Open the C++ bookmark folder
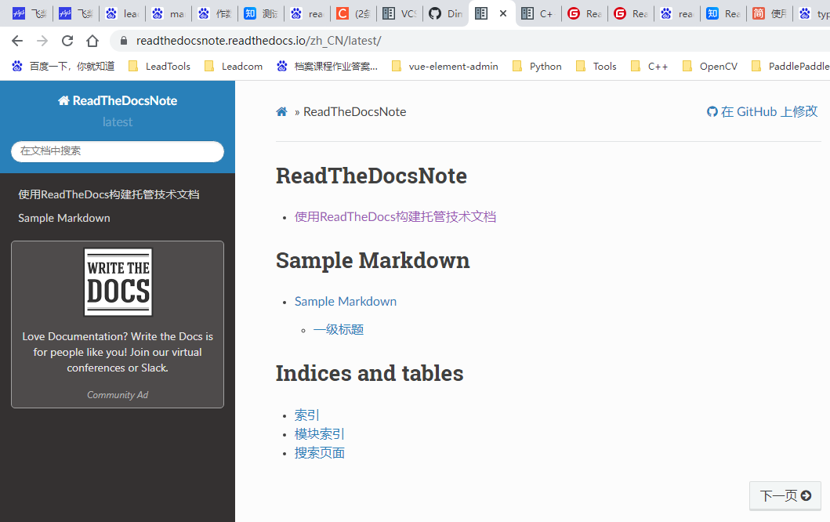Screen dimensions: 830x522 [x=650, y=66]
